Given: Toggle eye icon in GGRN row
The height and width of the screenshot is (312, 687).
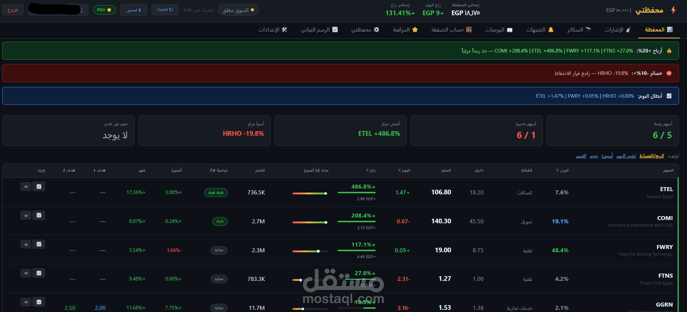Looking at the screenshot, I should tap(26, 302).
